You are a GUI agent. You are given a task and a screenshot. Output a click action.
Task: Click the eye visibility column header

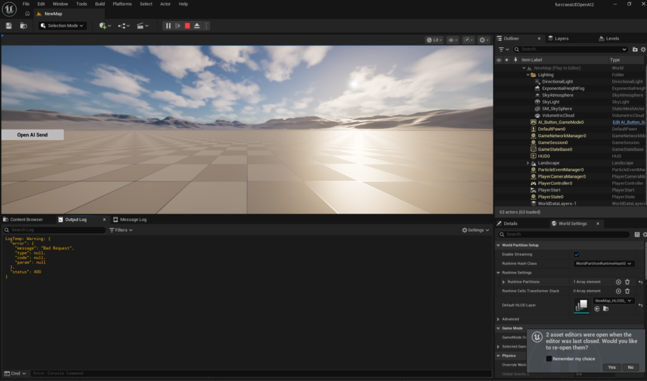point(499,60)
